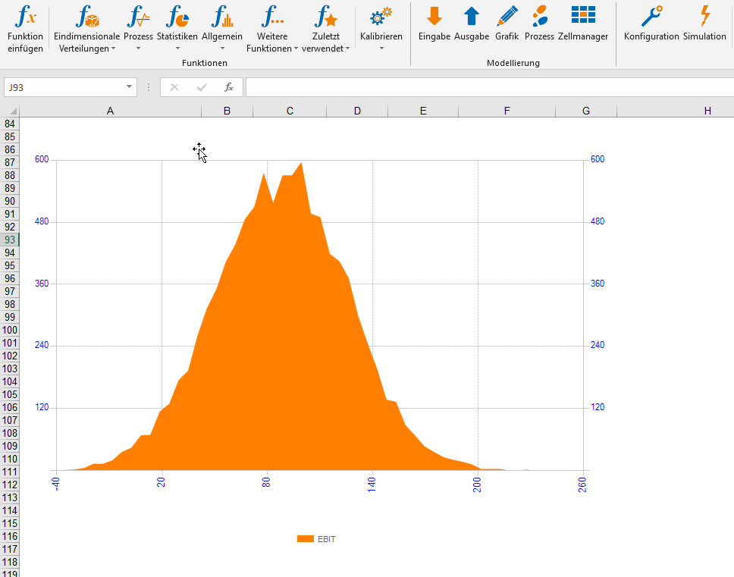
Task: Click the x-axis label -40
Action: 55,484
